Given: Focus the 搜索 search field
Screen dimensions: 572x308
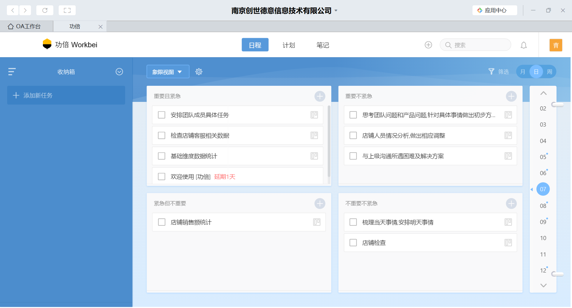Looking at the screenshot, I should pyautogui.click(x=475, y=45).
